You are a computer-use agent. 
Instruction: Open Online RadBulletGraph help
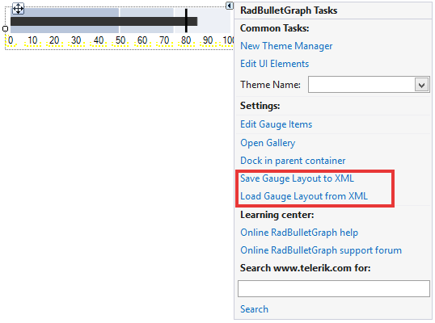[x=299, y=233]
